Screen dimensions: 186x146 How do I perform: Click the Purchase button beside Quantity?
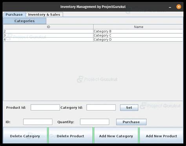(x=131, y=122)
